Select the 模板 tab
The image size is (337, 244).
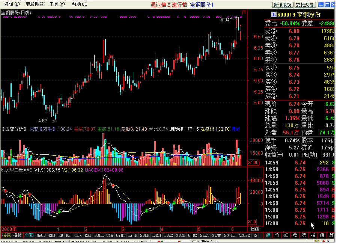tap(17, 235)
